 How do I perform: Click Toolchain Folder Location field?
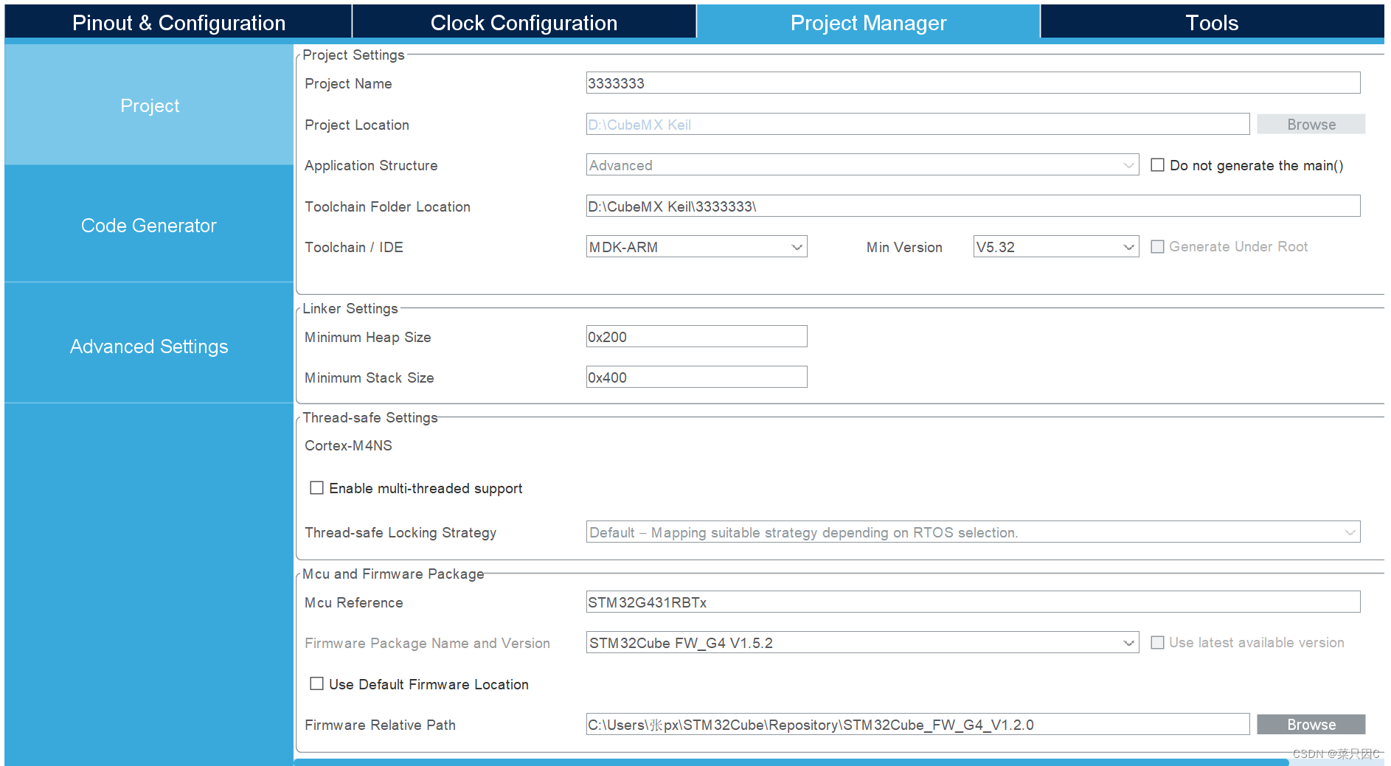[973, 206]
